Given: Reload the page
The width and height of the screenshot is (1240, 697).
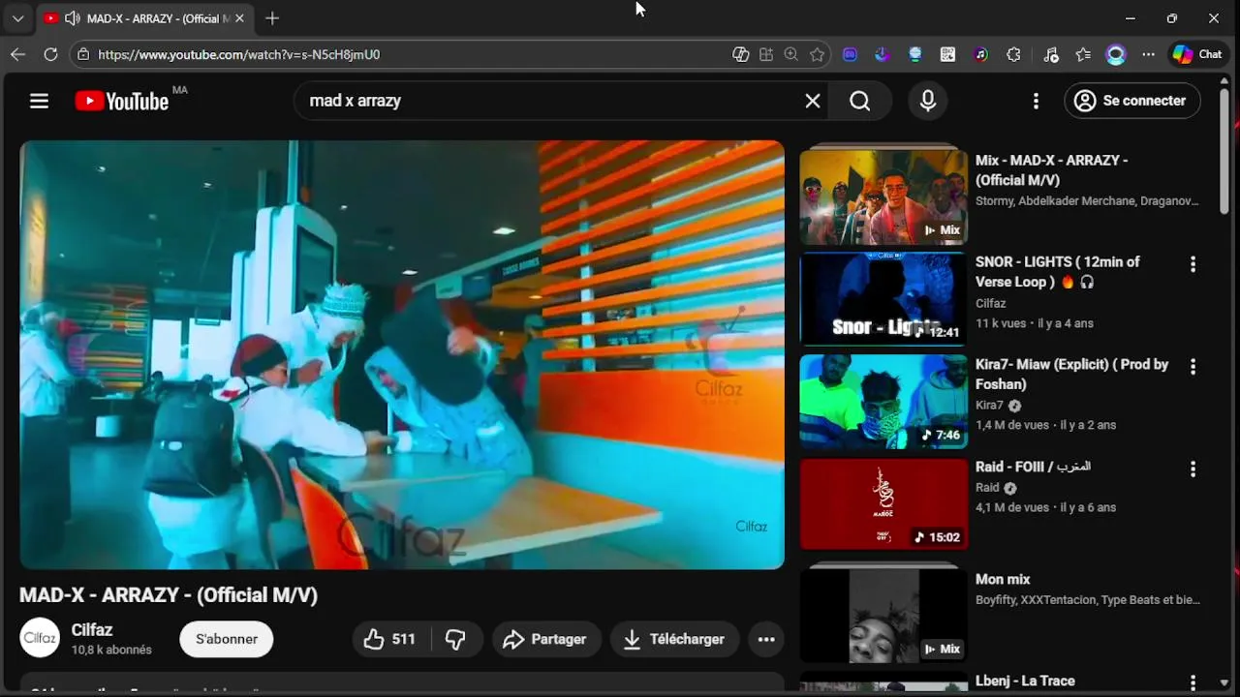Looking at the screenshot, I should coord(50,54).
